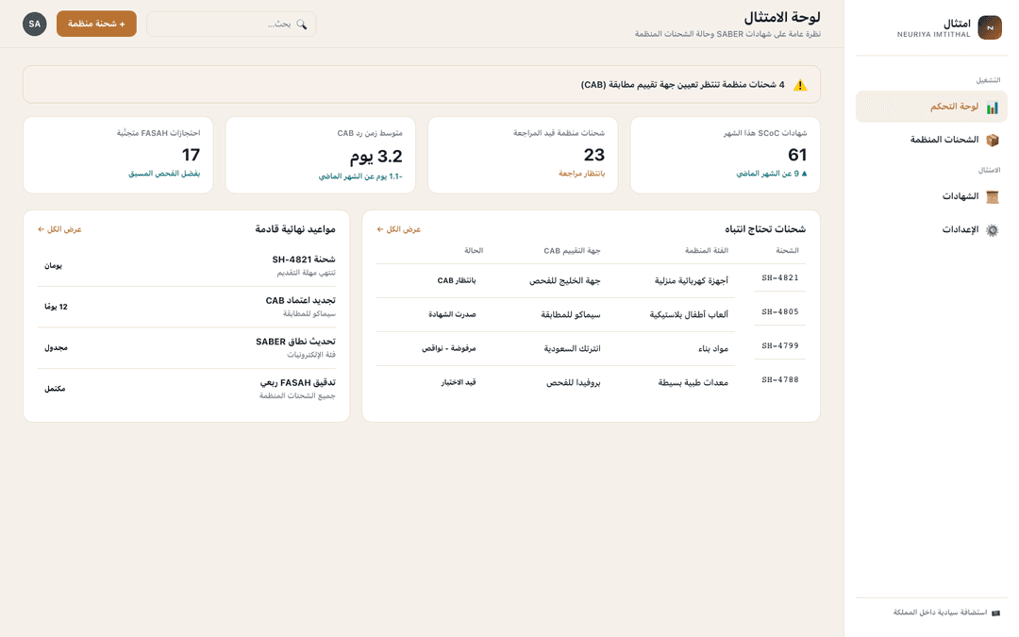The width and height of the screenshot is (1019, 637).
Task: Click the امتثال brand logo icon
Action: click(x=990, y=28)
